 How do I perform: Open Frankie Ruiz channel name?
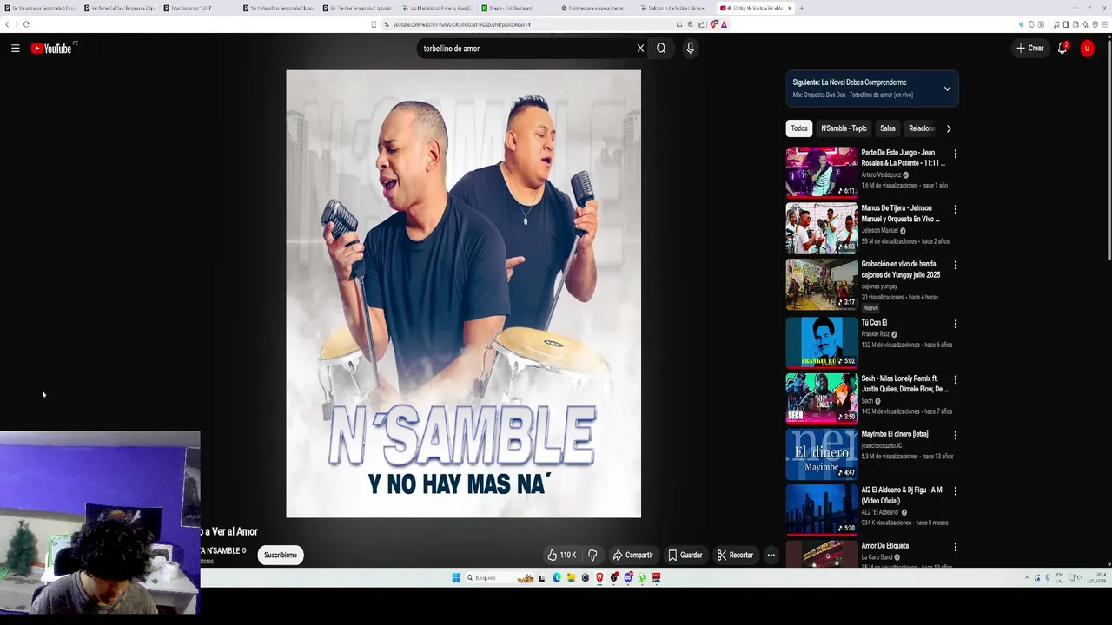(x=876, y=334)
